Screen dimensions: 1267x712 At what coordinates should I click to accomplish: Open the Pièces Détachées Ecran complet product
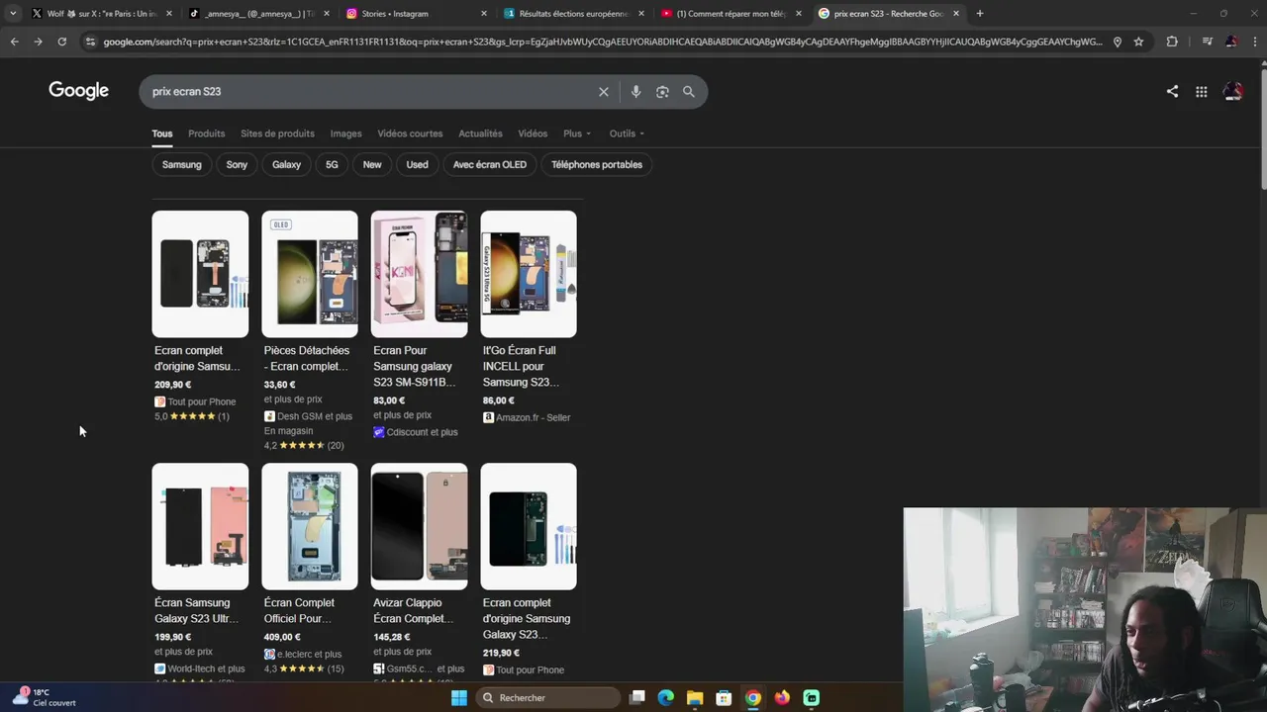[310, 331]
